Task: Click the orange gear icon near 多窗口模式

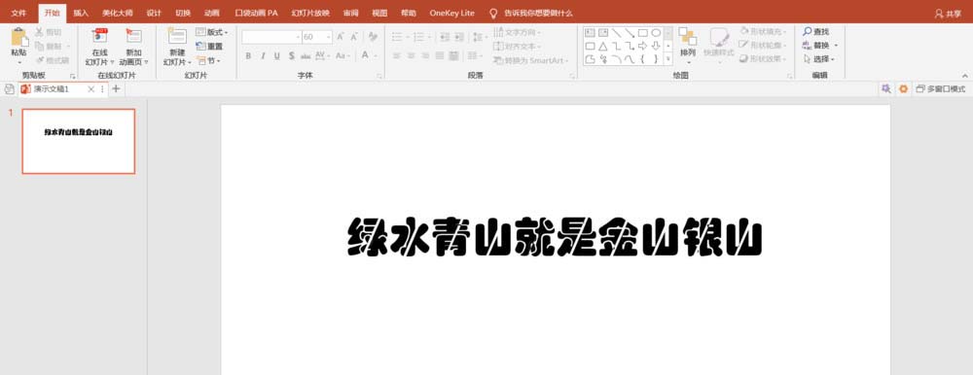Action: pos(903,89)
